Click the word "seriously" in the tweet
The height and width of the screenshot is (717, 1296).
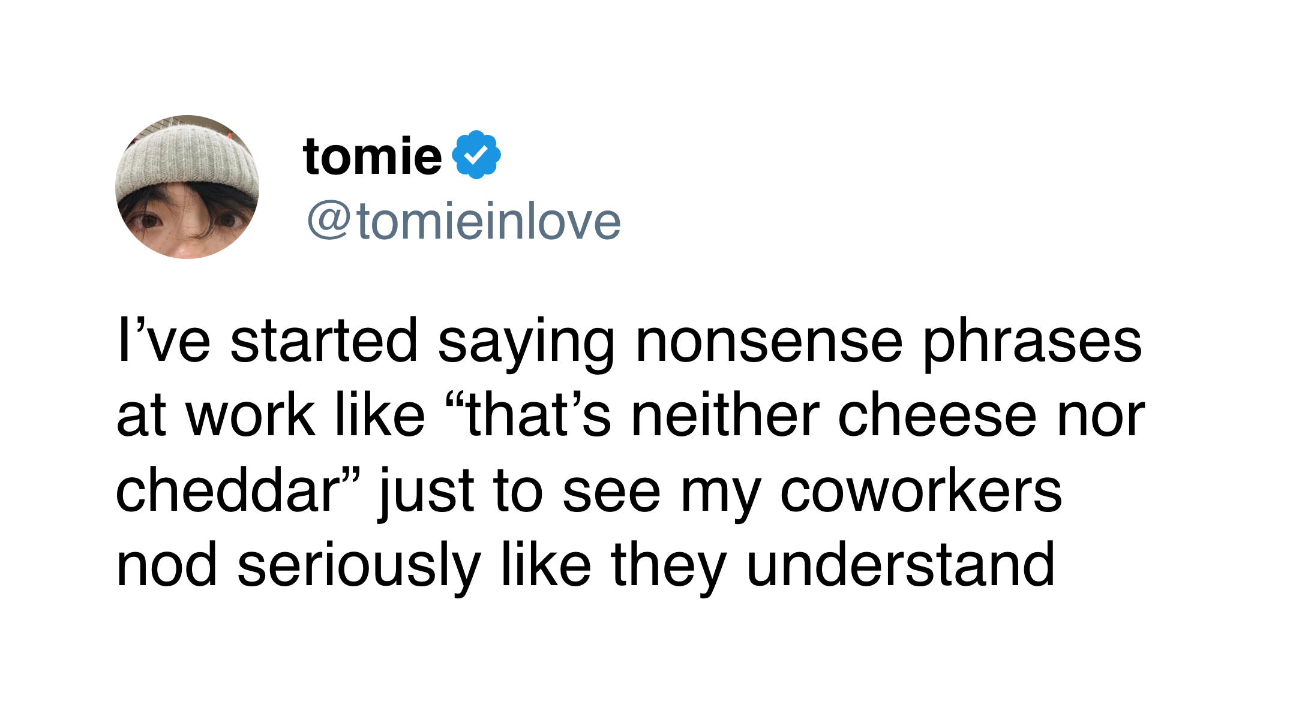[359, 565]
